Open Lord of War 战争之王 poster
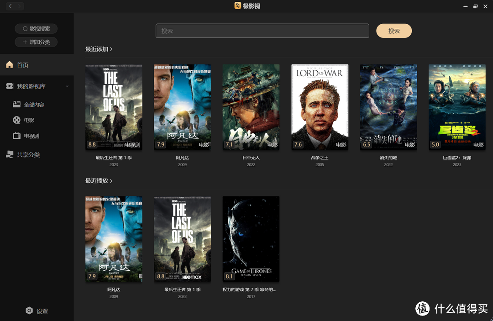This screenshot has width=493, height=321. tap(320, 107)
